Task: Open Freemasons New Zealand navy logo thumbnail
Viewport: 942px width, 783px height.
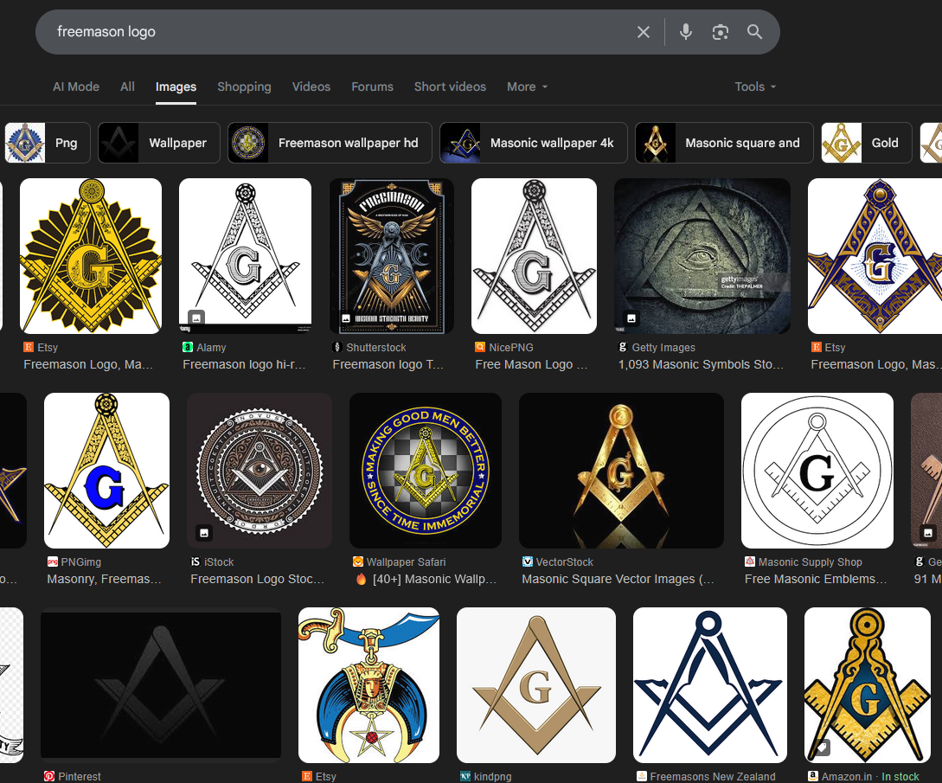Action: [x=710, y=685]
